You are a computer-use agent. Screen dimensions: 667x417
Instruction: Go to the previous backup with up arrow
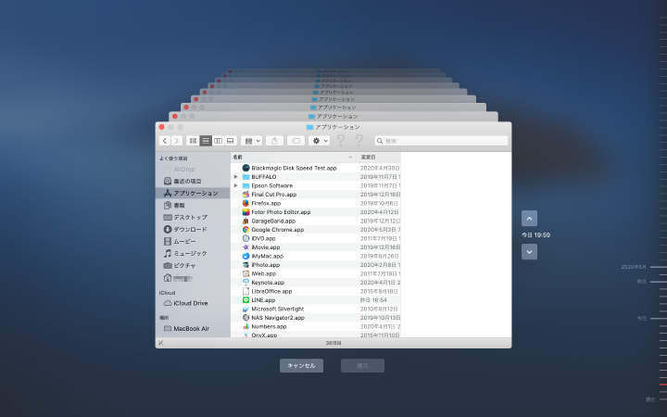529,219
